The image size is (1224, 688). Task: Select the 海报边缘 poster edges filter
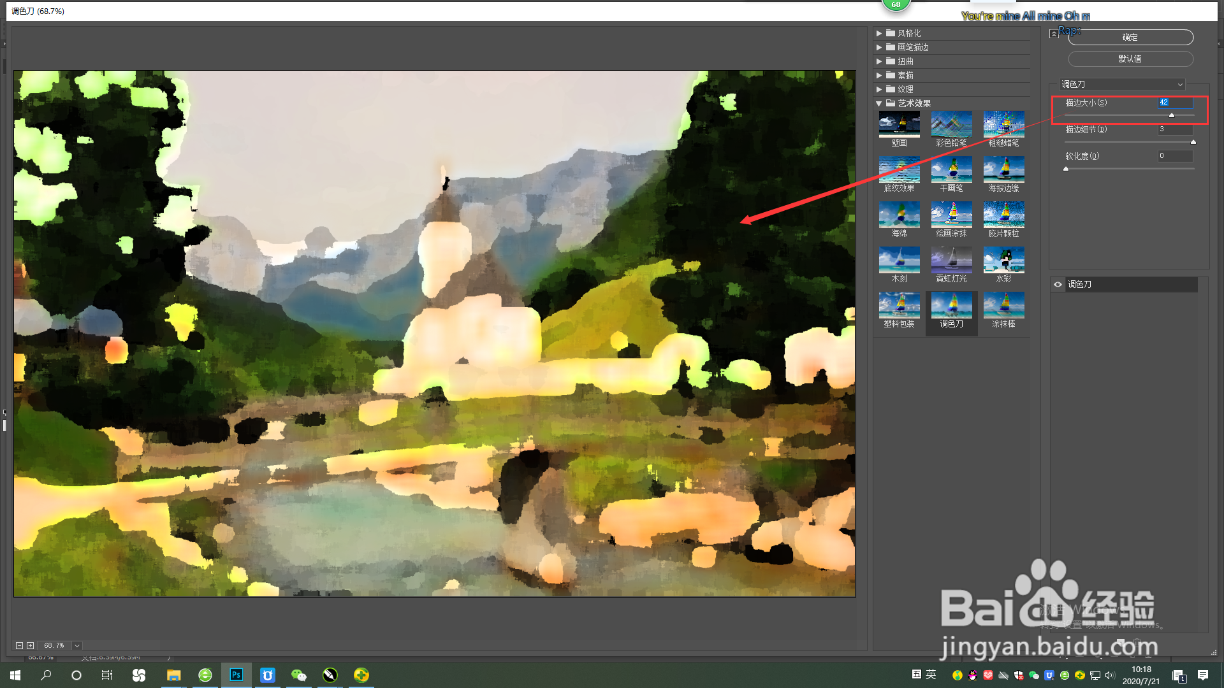(1003, 171)
